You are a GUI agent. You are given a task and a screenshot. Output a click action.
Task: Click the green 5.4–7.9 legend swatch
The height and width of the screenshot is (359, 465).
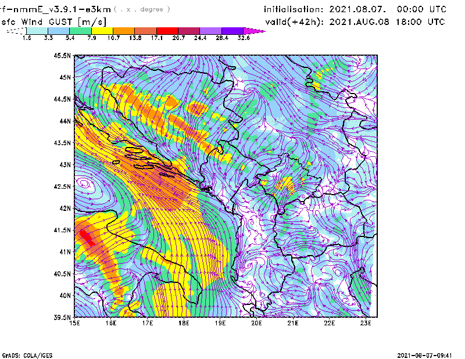point(80,31)
